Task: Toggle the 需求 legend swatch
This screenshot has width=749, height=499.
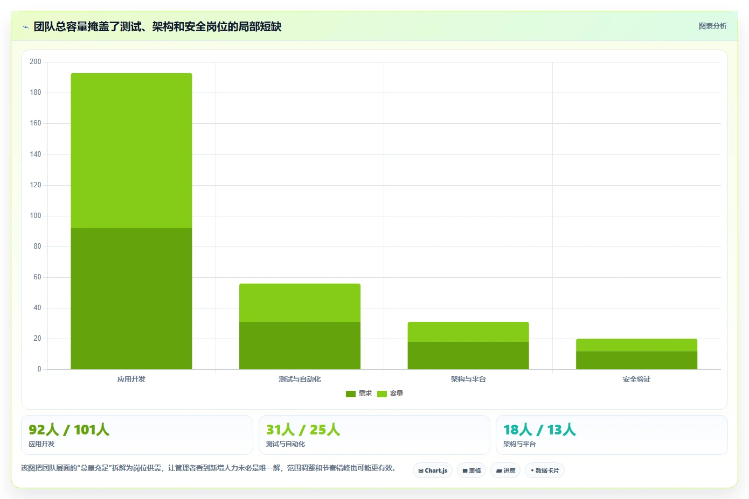Action: point(351,394)
